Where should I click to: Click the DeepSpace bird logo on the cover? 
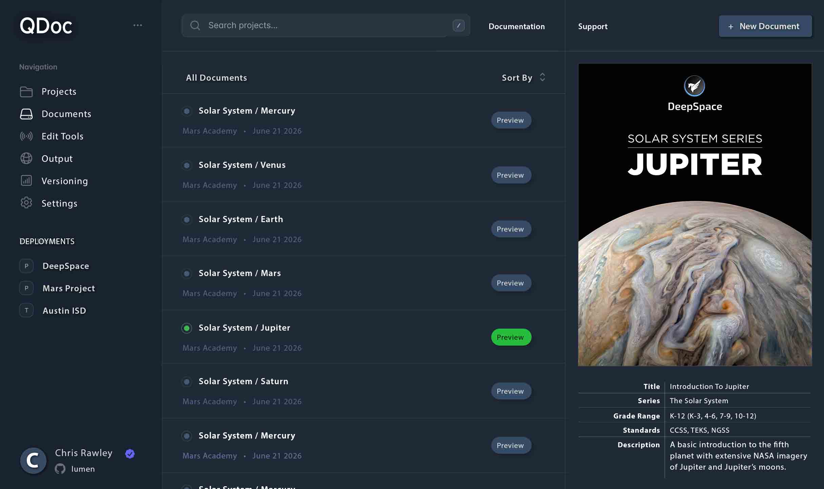694,86
